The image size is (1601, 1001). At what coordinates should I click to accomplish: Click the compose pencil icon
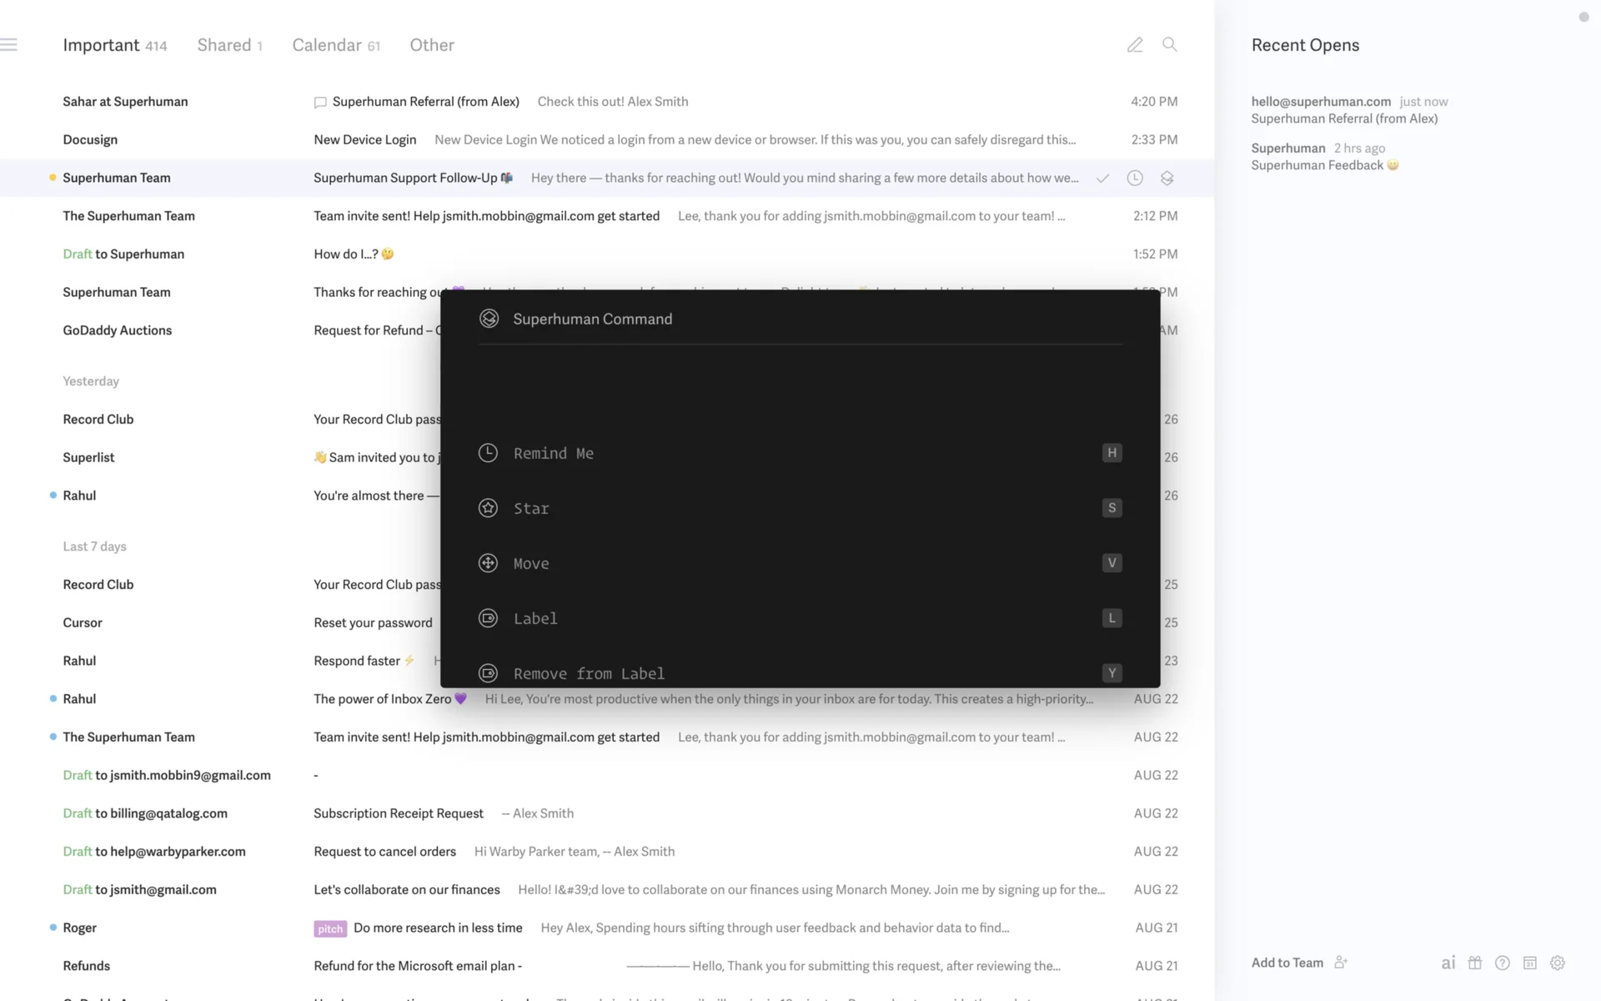(x=1135, y=45)
